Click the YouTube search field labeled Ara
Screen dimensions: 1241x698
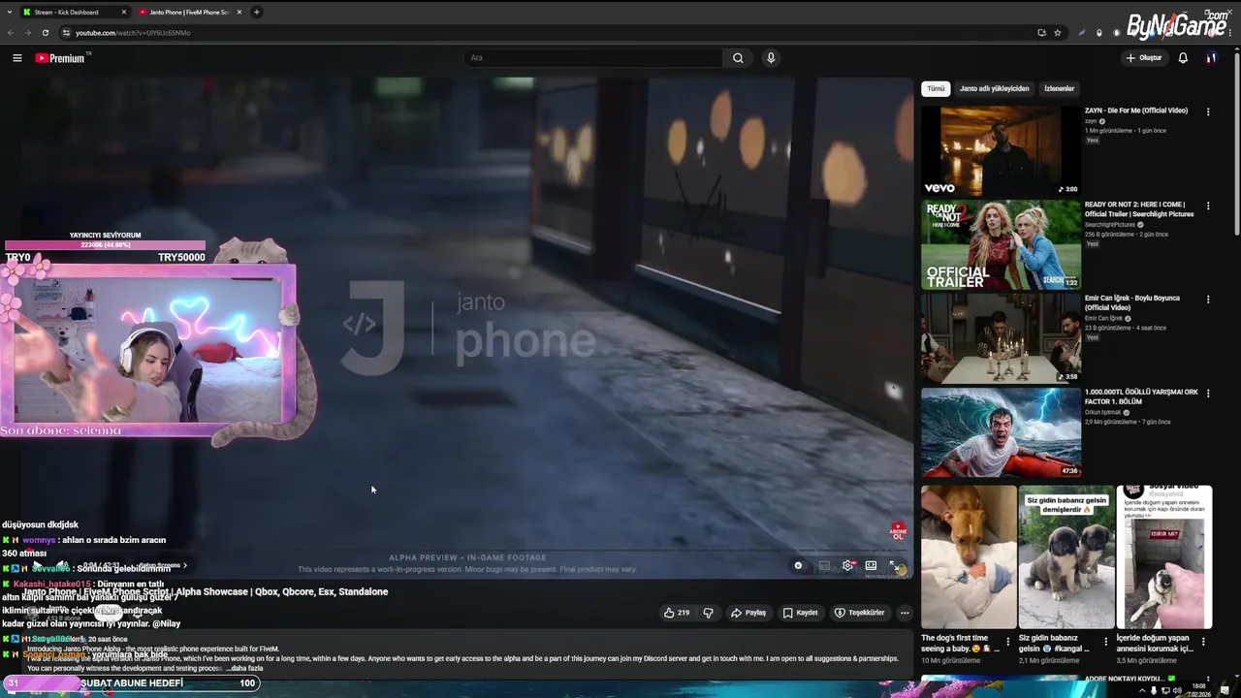coord(593,58)
